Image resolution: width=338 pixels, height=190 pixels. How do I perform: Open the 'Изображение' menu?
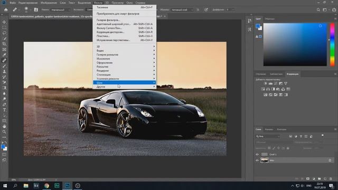[49, 3]
